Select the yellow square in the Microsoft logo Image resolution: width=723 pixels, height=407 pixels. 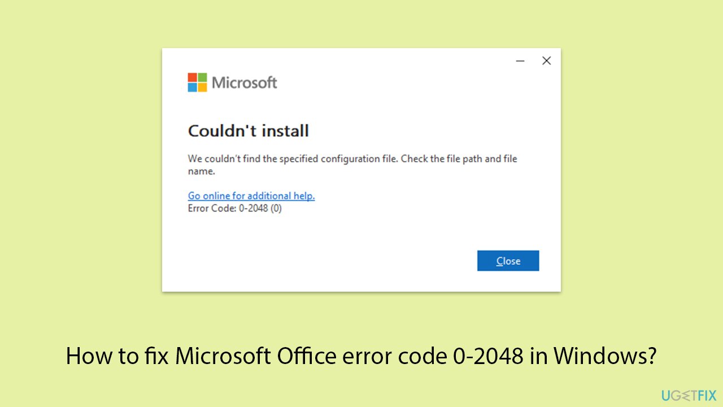[x=201, y=86]
